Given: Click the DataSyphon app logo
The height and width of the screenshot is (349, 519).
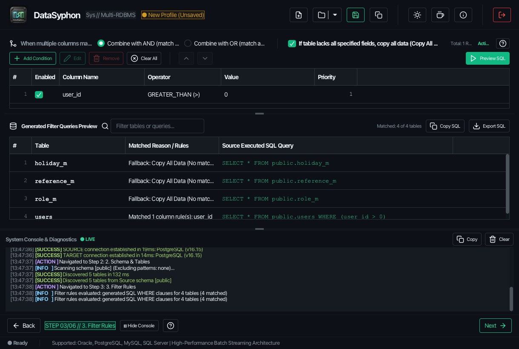Looking at the screenshot, I should (x=18, y=15).
